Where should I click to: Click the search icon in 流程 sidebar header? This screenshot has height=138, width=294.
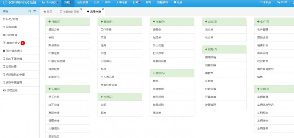pos(30,11)
